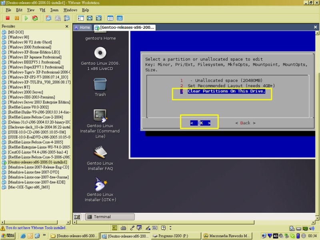Click the summary view toolbar icon
320x240 pixels.
coord(110,18)
